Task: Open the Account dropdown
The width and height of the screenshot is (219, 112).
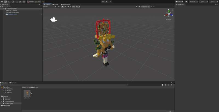Action: [194, 2]
